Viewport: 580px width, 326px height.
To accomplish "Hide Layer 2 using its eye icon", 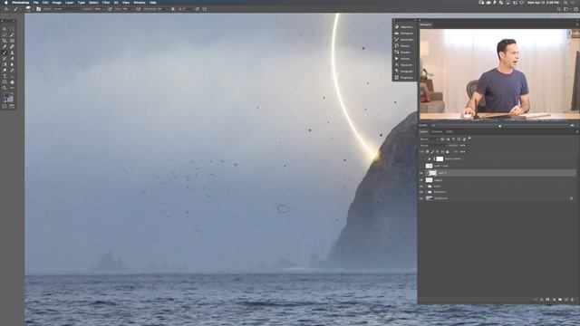I will pyautogui.click(x=421, y=180).
